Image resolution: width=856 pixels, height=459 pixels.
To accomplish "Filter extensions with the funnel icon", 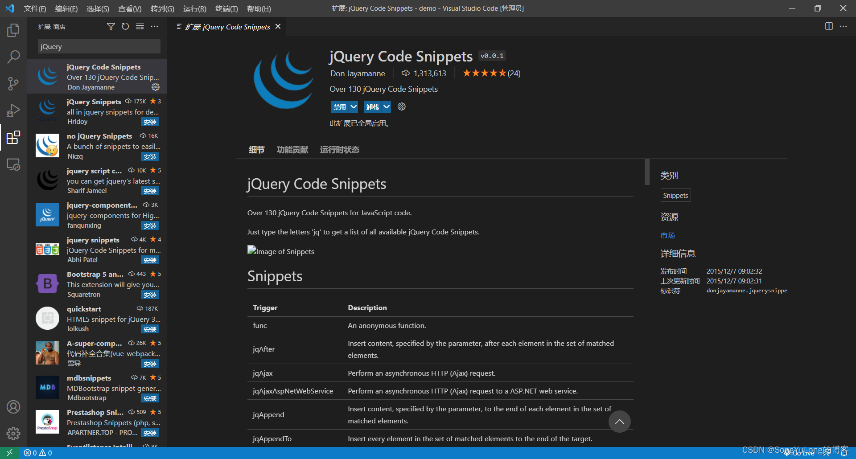I will click(111, 27).
